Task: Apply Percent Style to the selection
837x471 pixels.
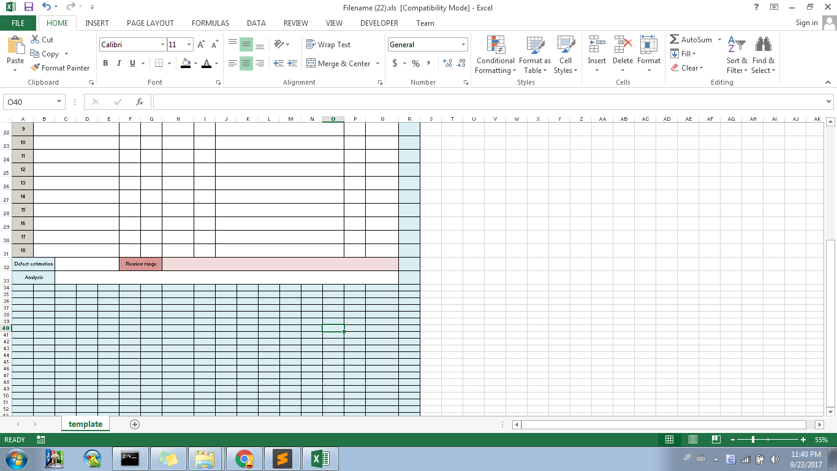Action: click(x=415, y=63)
